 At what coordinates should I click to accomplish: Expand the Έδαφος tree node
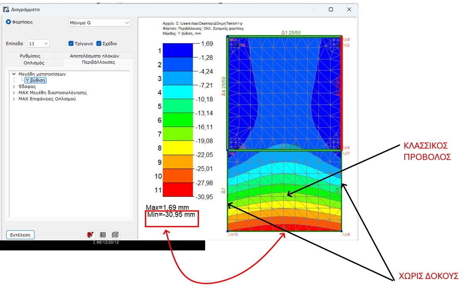click(x=14, y=87)
